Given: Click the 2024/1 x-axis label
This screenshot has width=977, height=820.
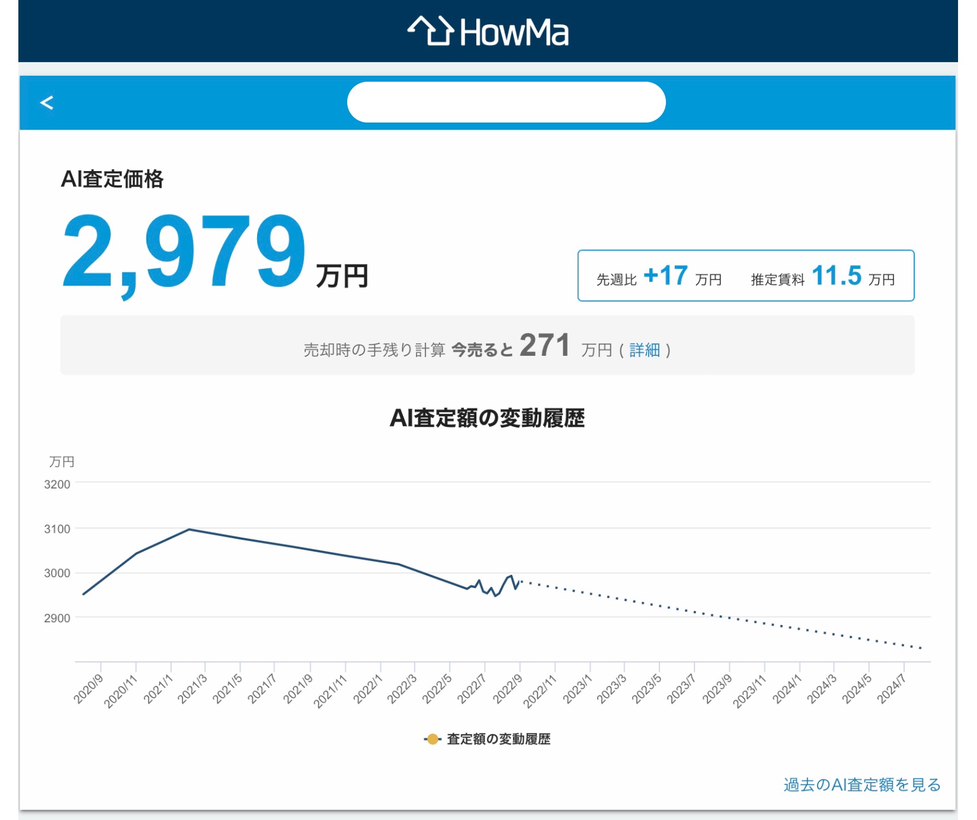Looking at the screenshot, I should [787, 689].
